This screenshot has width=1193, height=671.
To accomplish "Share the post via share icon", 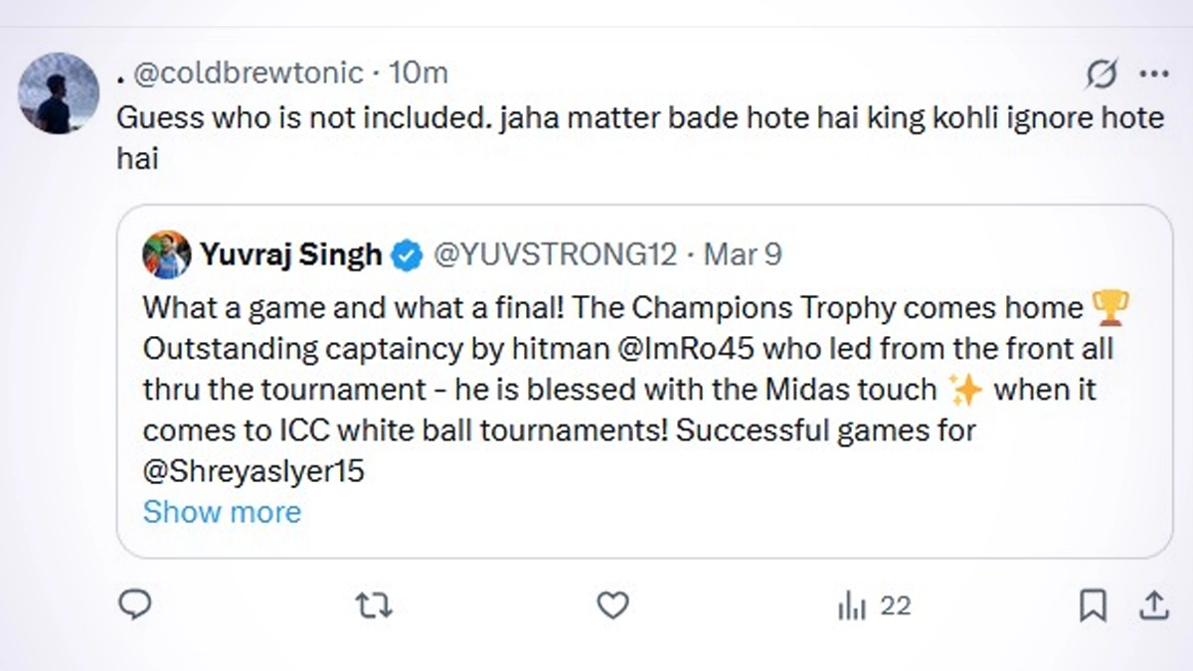I will click(1153, 604).
